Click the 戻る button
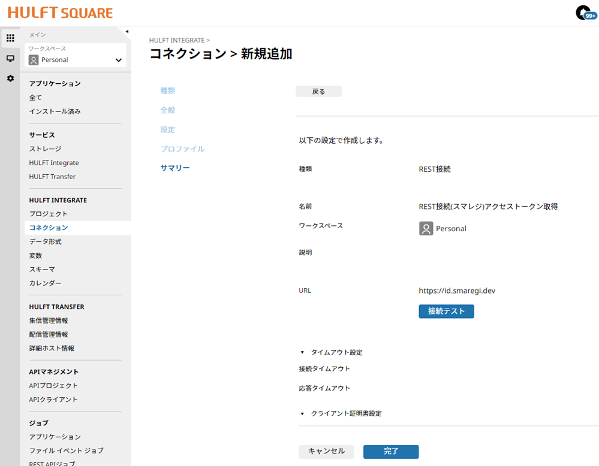Image resolution: width=599 pixels, height=466 pixels. (318, 92)
